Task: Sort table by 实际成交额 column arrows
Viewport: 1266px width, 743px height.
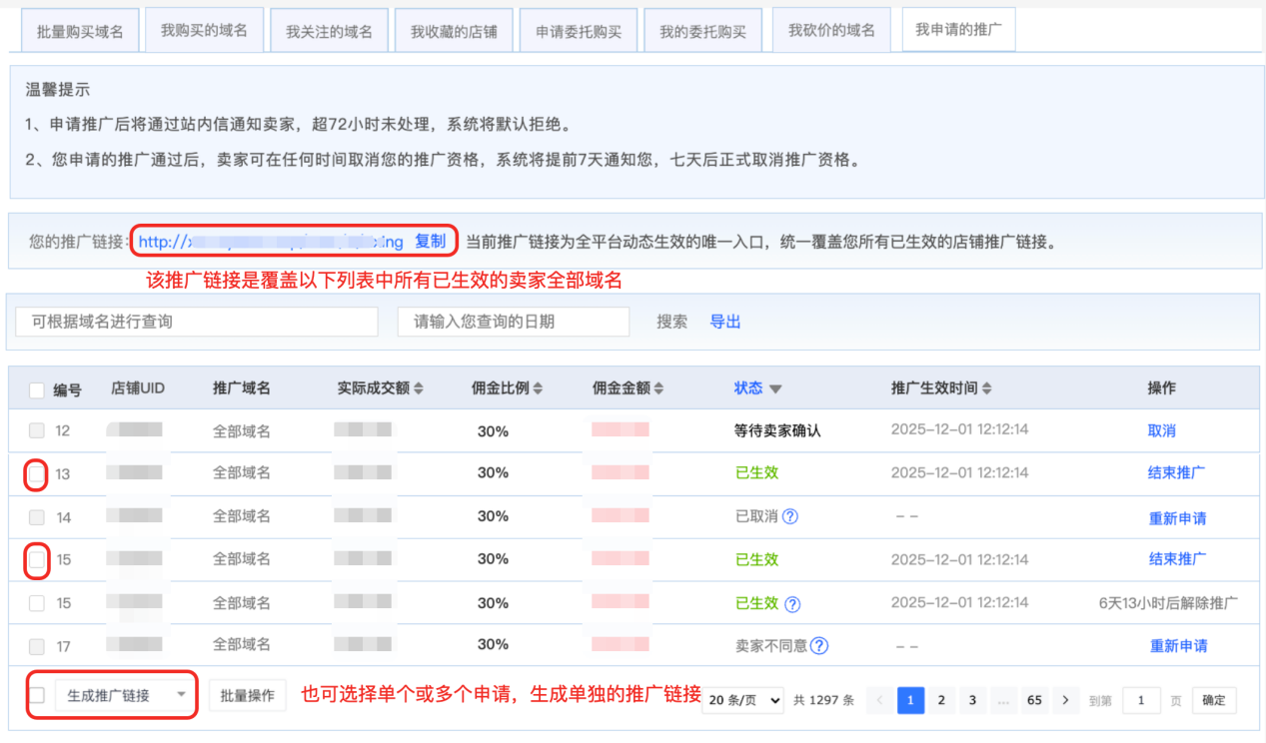Action: 419,388
